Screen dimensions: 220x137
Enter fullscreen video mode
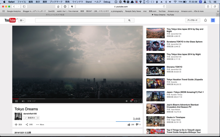click(140, 101)
